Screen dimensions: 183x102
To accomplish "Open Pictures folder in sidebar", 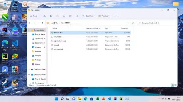I will (x=36, y=60).
